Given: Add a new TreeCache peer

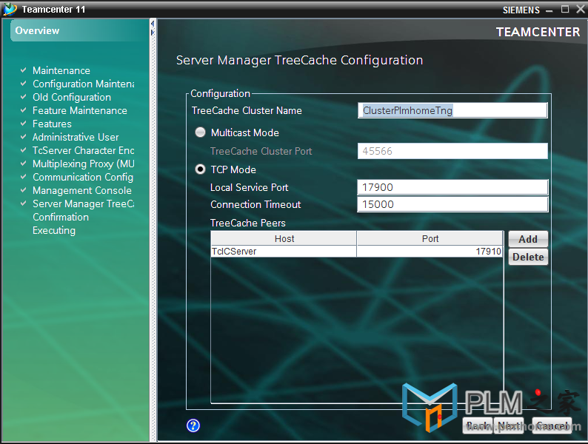Looking at the screenshot, I should [x=528, y=239].
